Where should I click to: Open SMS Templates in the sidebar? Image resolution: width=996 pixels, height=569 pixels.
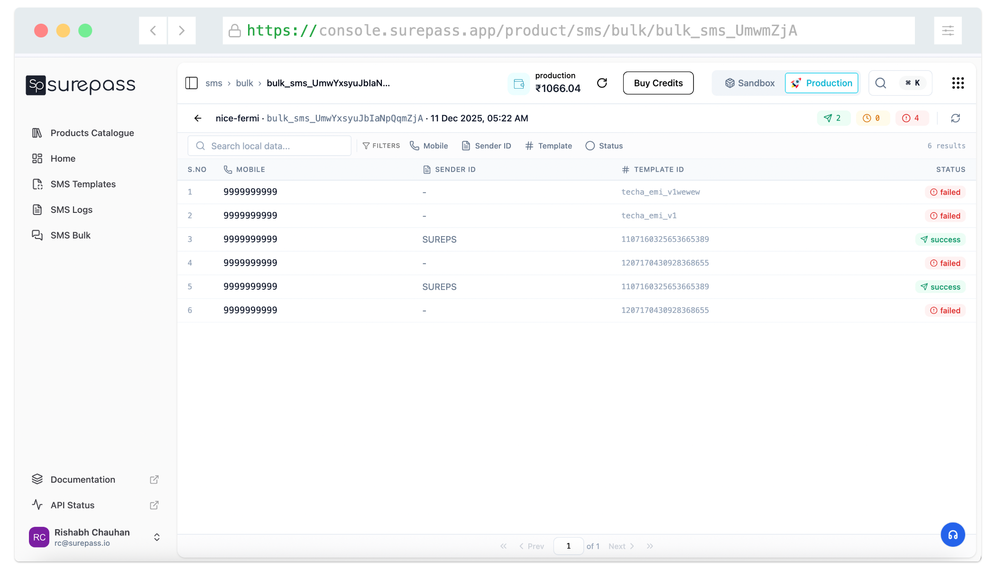tap(83, 184)
